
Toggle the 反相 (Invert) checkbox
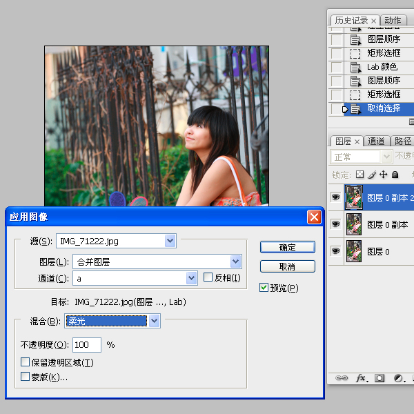208,278
